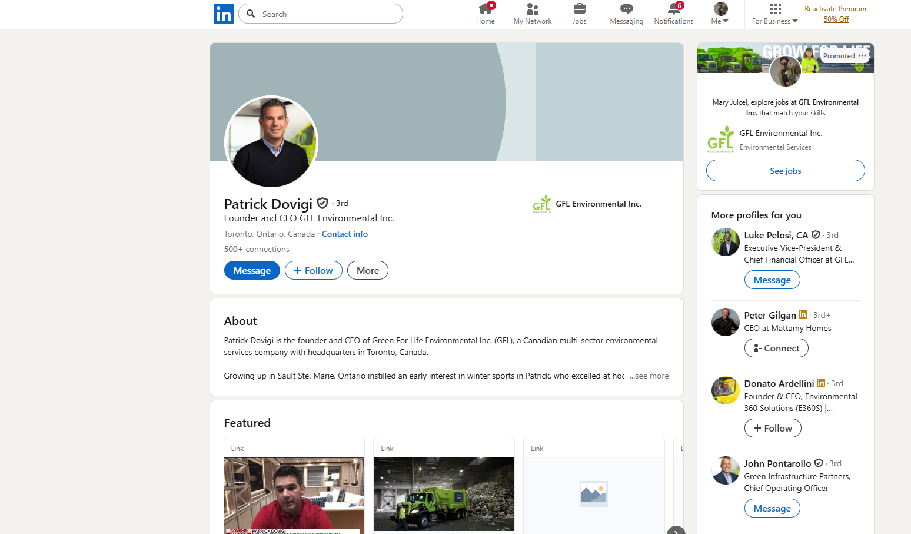The height and width of the screenshot is (534, 911).
Task: Expand About section with see more
Action: click(649, 376)
